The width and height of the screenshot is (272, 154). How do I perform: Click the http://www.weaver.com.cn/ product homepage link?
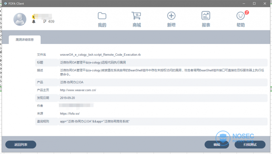point(78,90)
